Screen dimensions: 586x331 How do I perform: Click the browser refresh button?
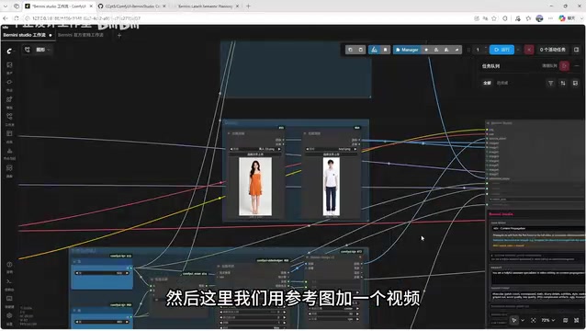click(16, 18)
